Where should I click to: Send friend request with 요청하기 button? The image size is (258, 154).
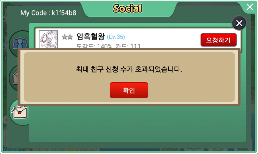219,40
